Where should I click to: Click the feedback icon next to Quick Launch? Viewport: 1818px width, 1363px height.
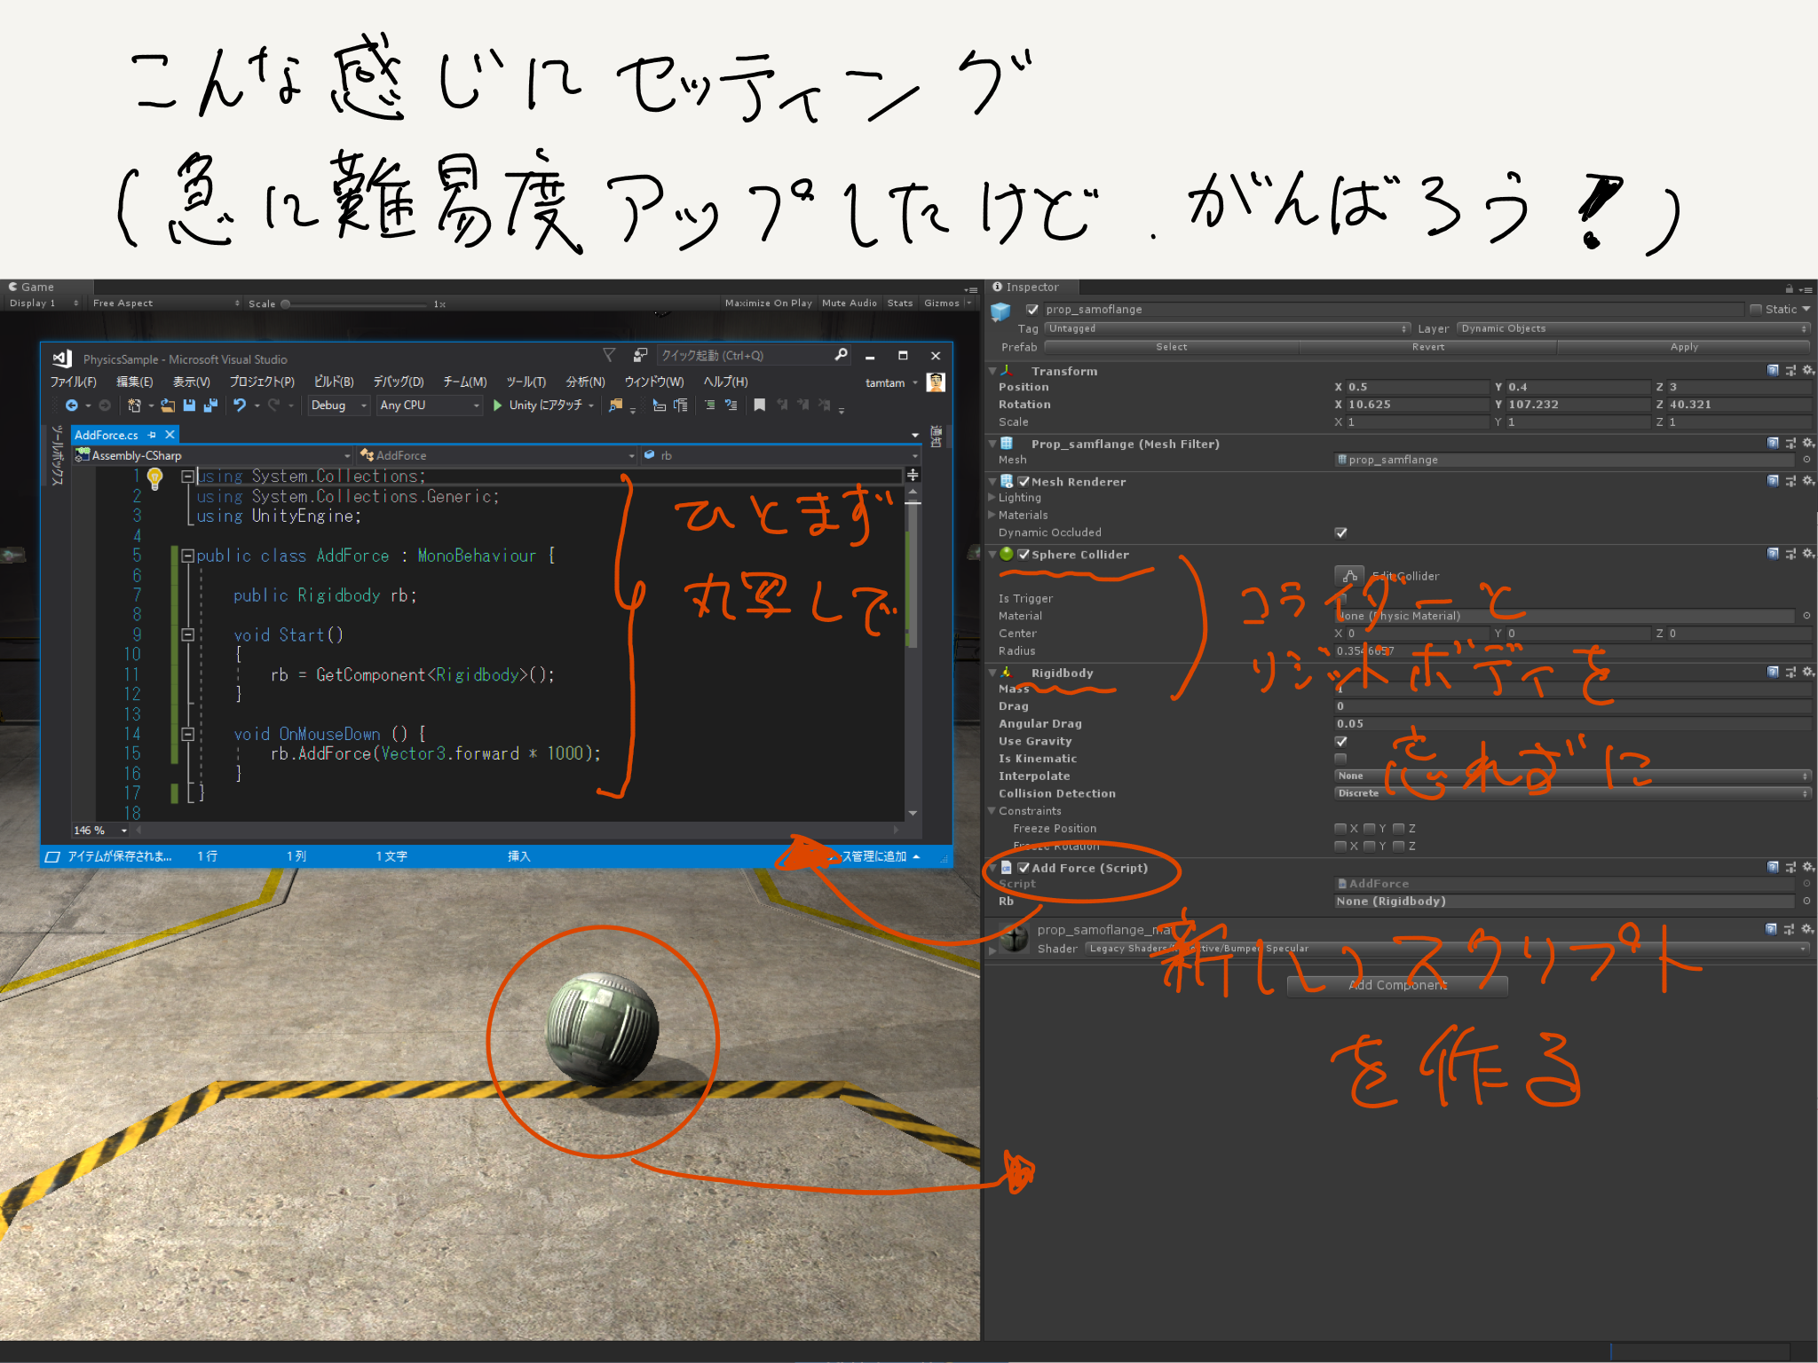[640, 355]
